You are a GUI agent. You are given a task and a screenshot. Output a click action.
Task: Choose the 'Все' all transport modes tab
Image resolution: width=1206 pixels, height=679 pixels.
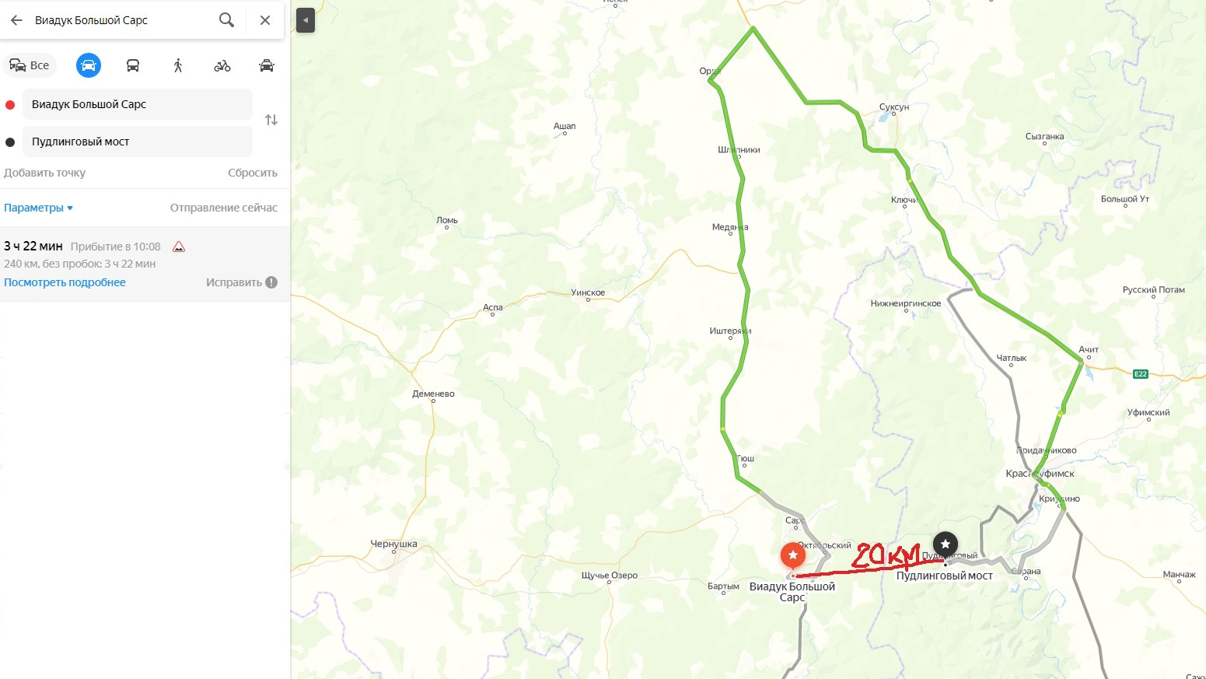(x=30, y=65)
